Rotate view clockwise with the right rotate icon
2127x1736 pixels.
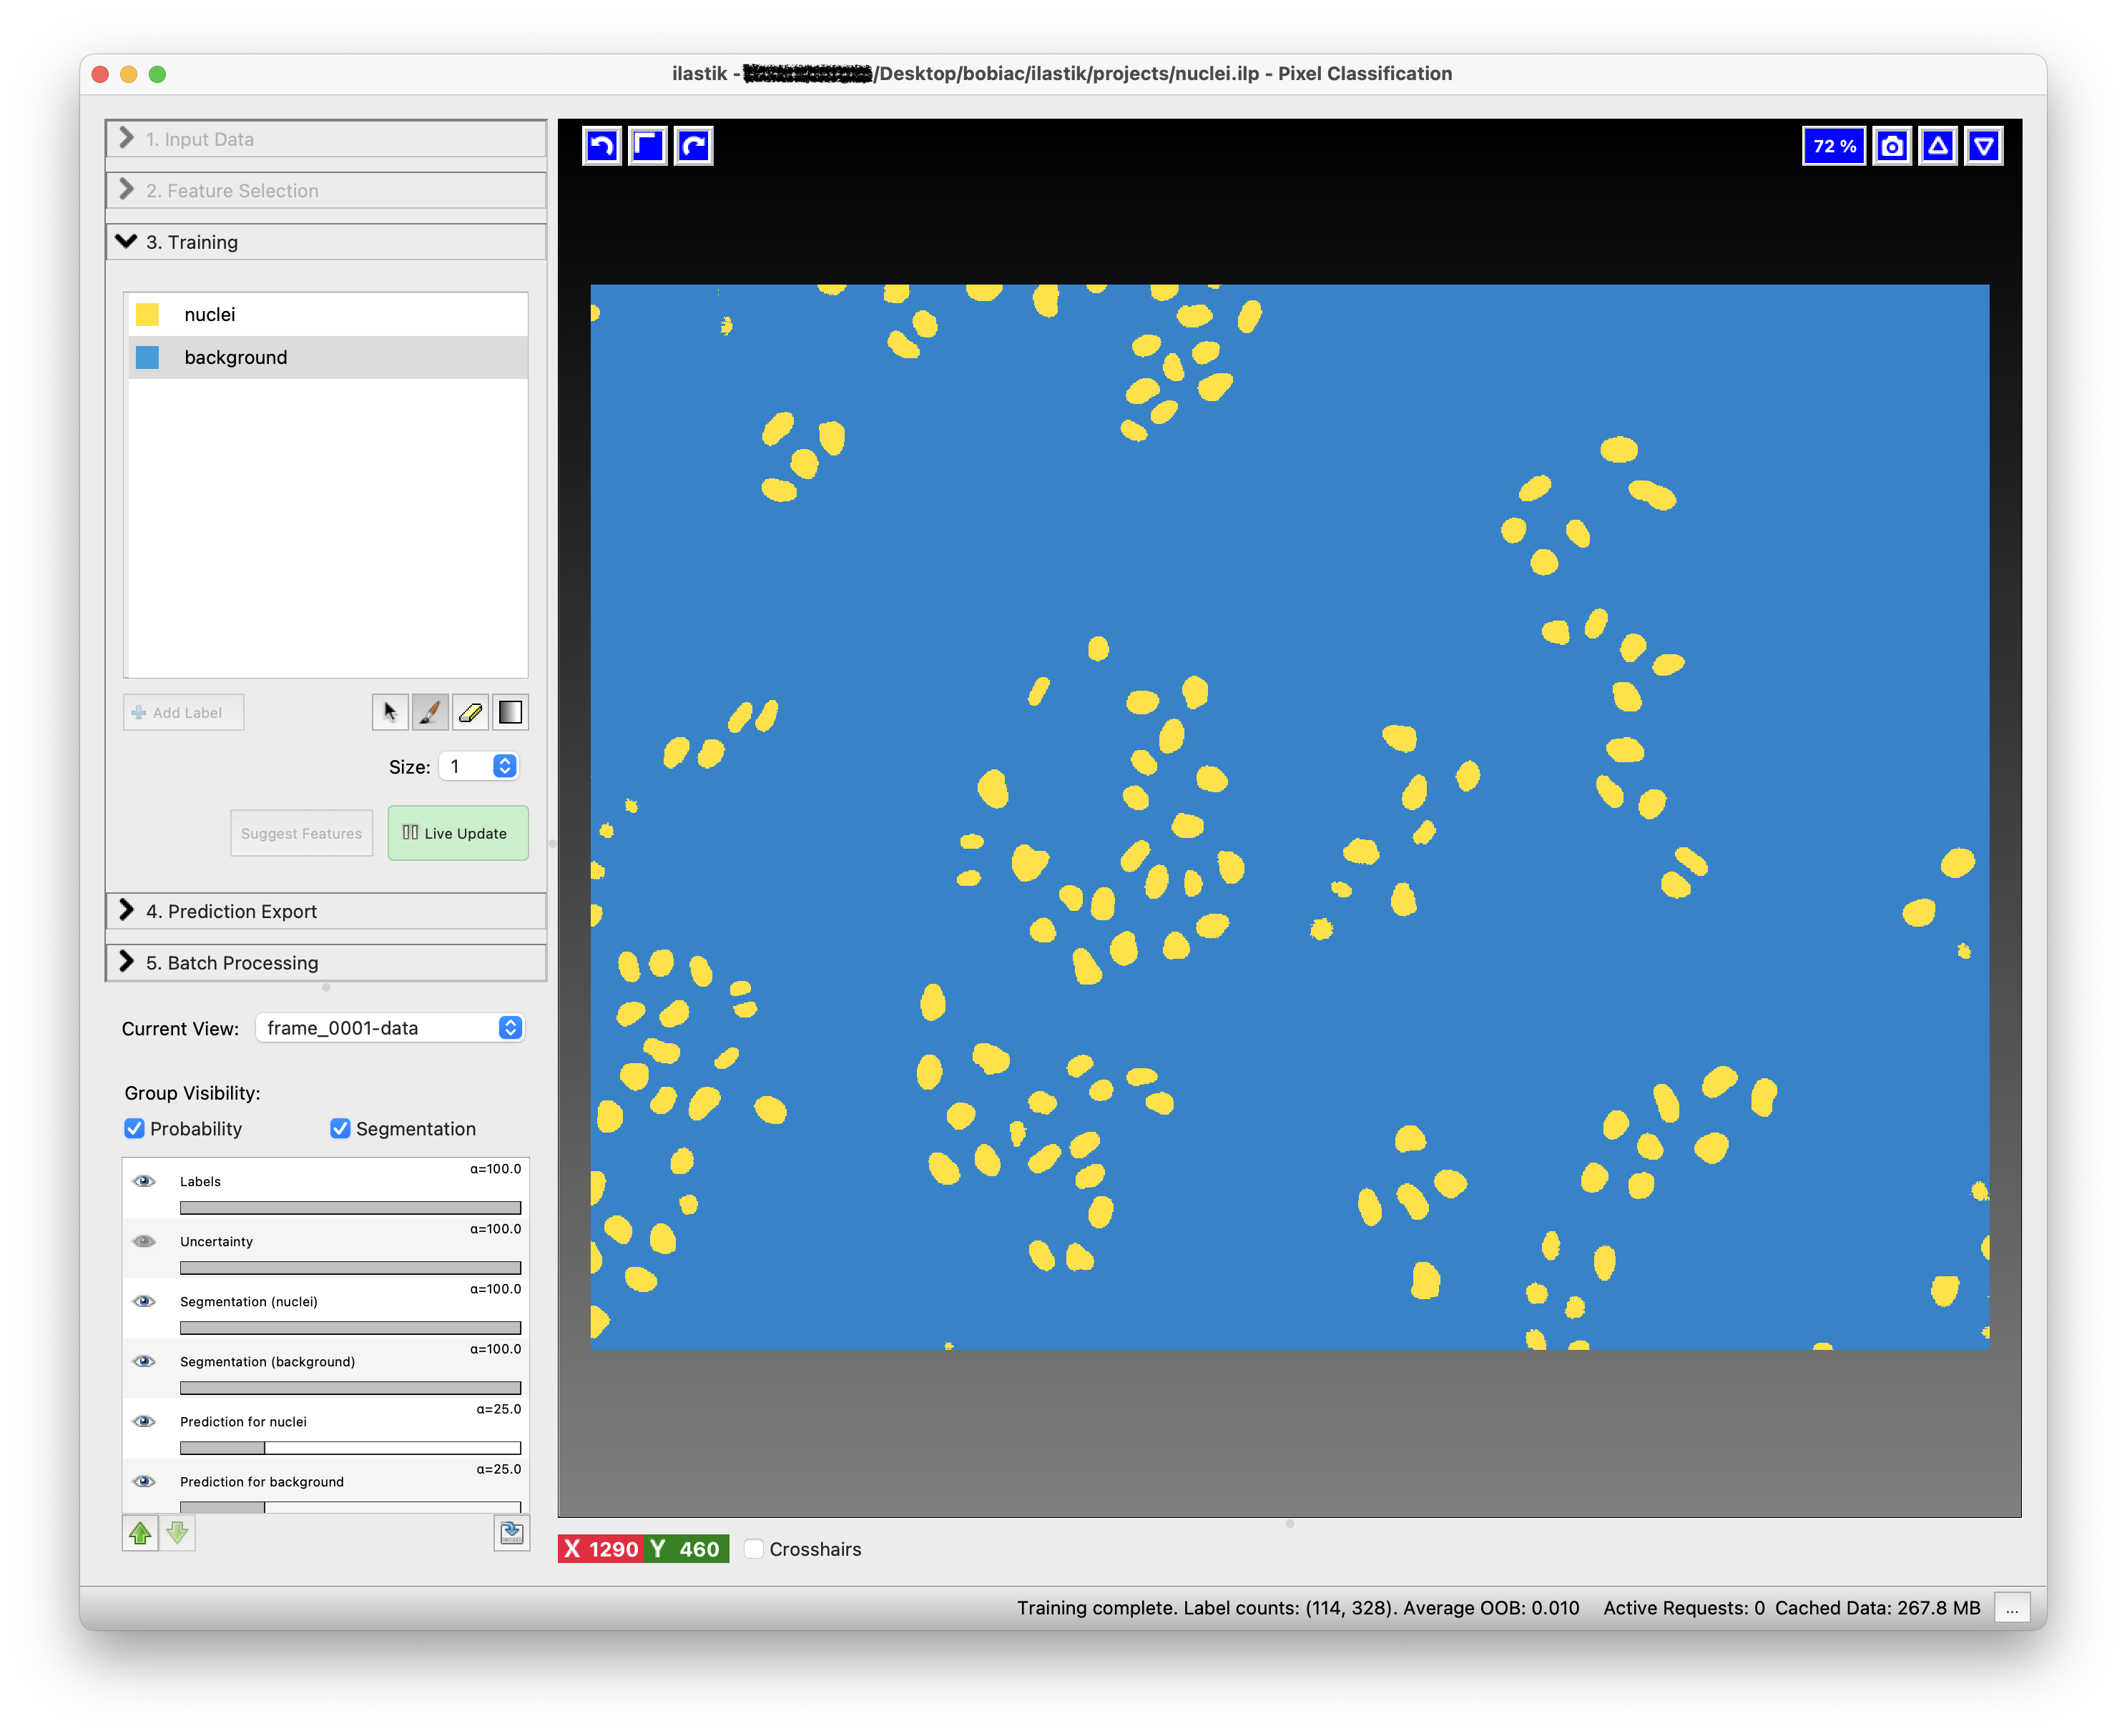tap(693, 146)
